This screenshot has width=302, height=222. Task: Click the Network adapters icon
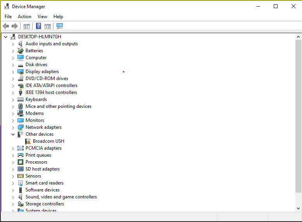point(21,127)
